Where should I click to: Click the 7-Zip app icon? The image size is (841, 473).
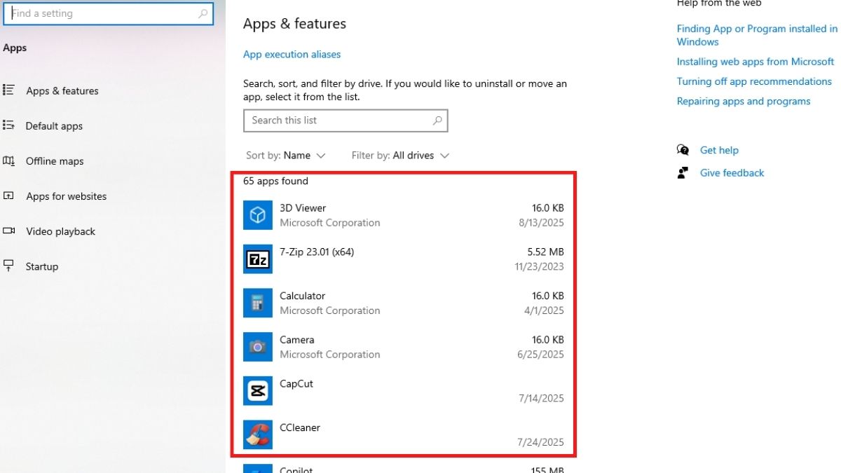(258, 259)
